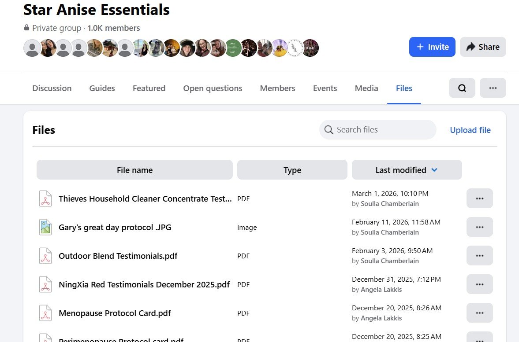This screenshot has height=342, width=519.
Task: Switch to the Discussion tab
Action: (x=52, y=88)
